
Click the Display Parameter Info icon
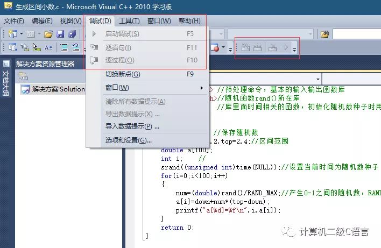(x=25, y=47)
